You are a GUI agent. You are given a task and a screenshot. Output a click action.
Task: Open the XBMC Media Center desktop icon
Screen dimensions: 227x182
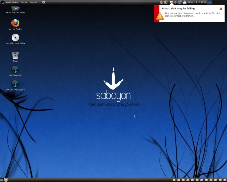coord(15,10)
